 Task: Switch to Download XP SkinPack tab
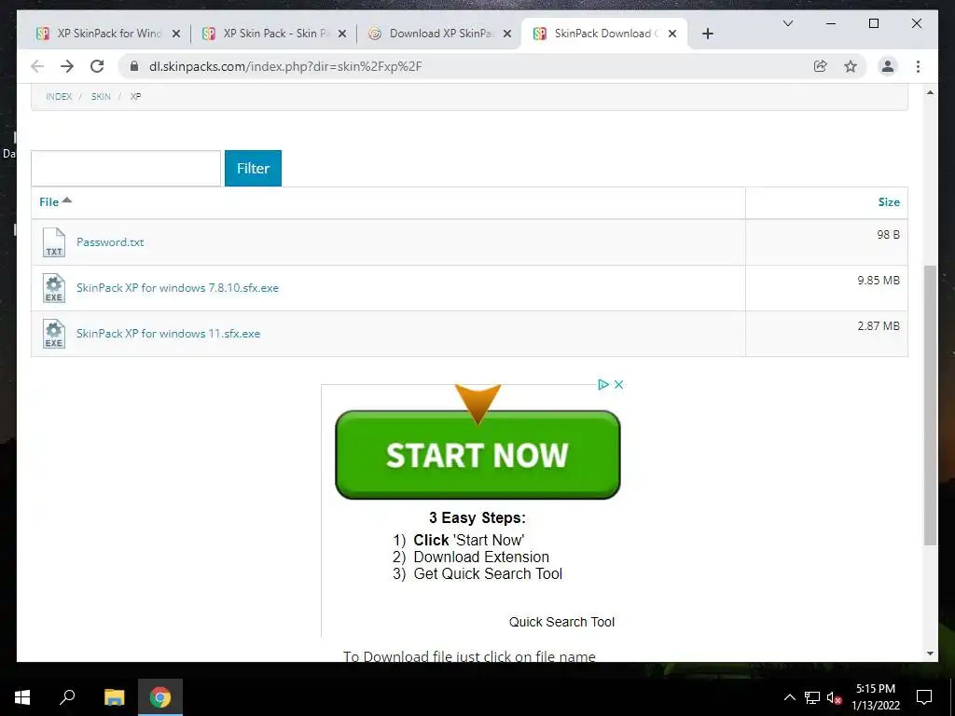pyautogui.click(x=440, y=34)
